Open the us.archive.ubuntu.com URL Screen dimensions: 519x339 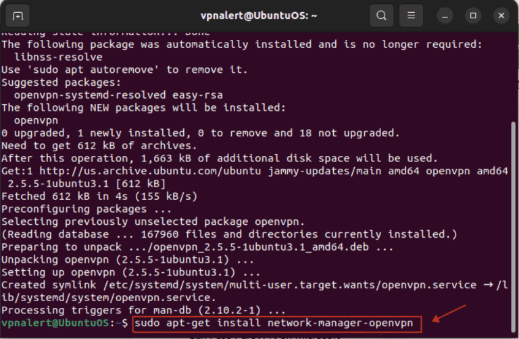(114, 172)
